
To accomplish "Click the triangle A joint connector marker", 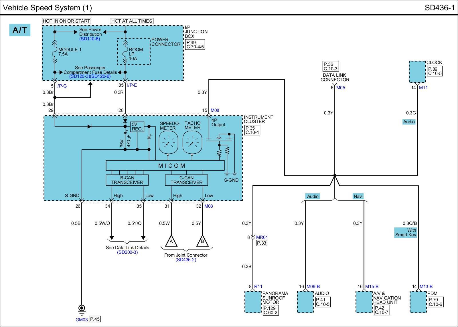I will point(171,241).
